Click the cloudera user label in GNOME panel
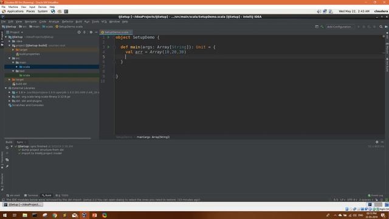Viewport: 389px width, 219px height. [381, 12]
